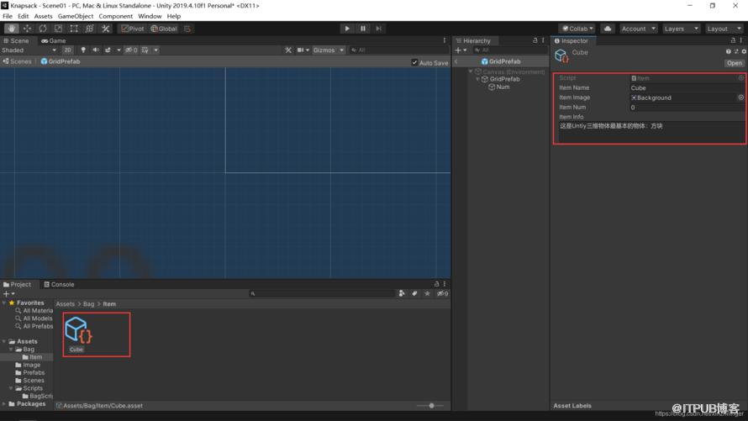Select the Scene tab

click(16, 41)
